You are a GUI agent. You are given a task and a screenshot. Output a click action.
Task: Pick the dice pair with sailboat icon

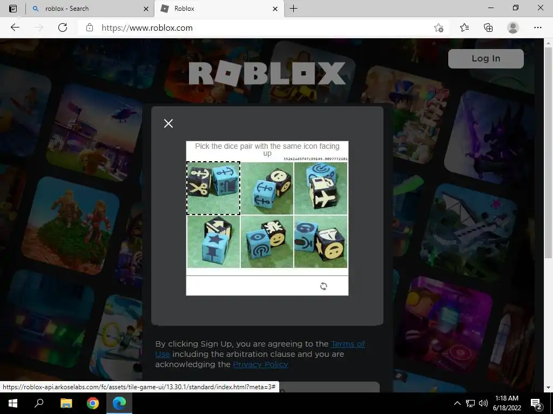tap(321, 241)
